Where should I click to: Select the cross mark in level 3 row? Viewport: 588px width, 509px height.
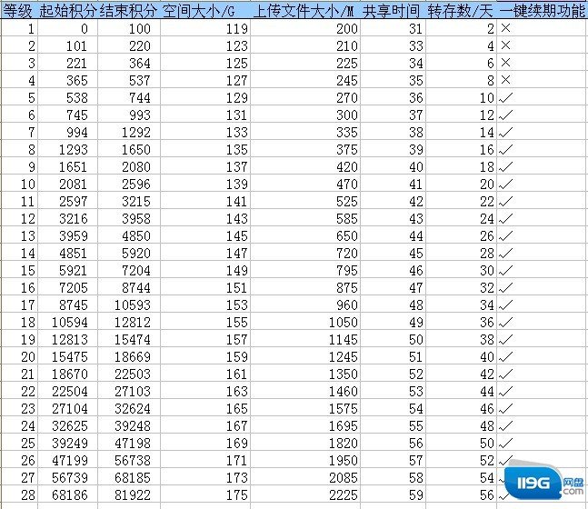505,63
